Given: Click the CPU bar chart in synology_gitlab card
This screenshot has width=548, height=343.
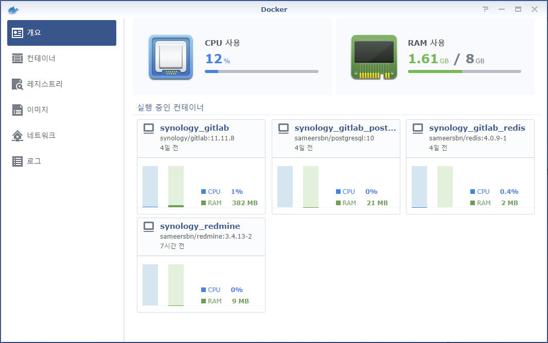Looking at the screenshot, I should (x=150, y=187).
